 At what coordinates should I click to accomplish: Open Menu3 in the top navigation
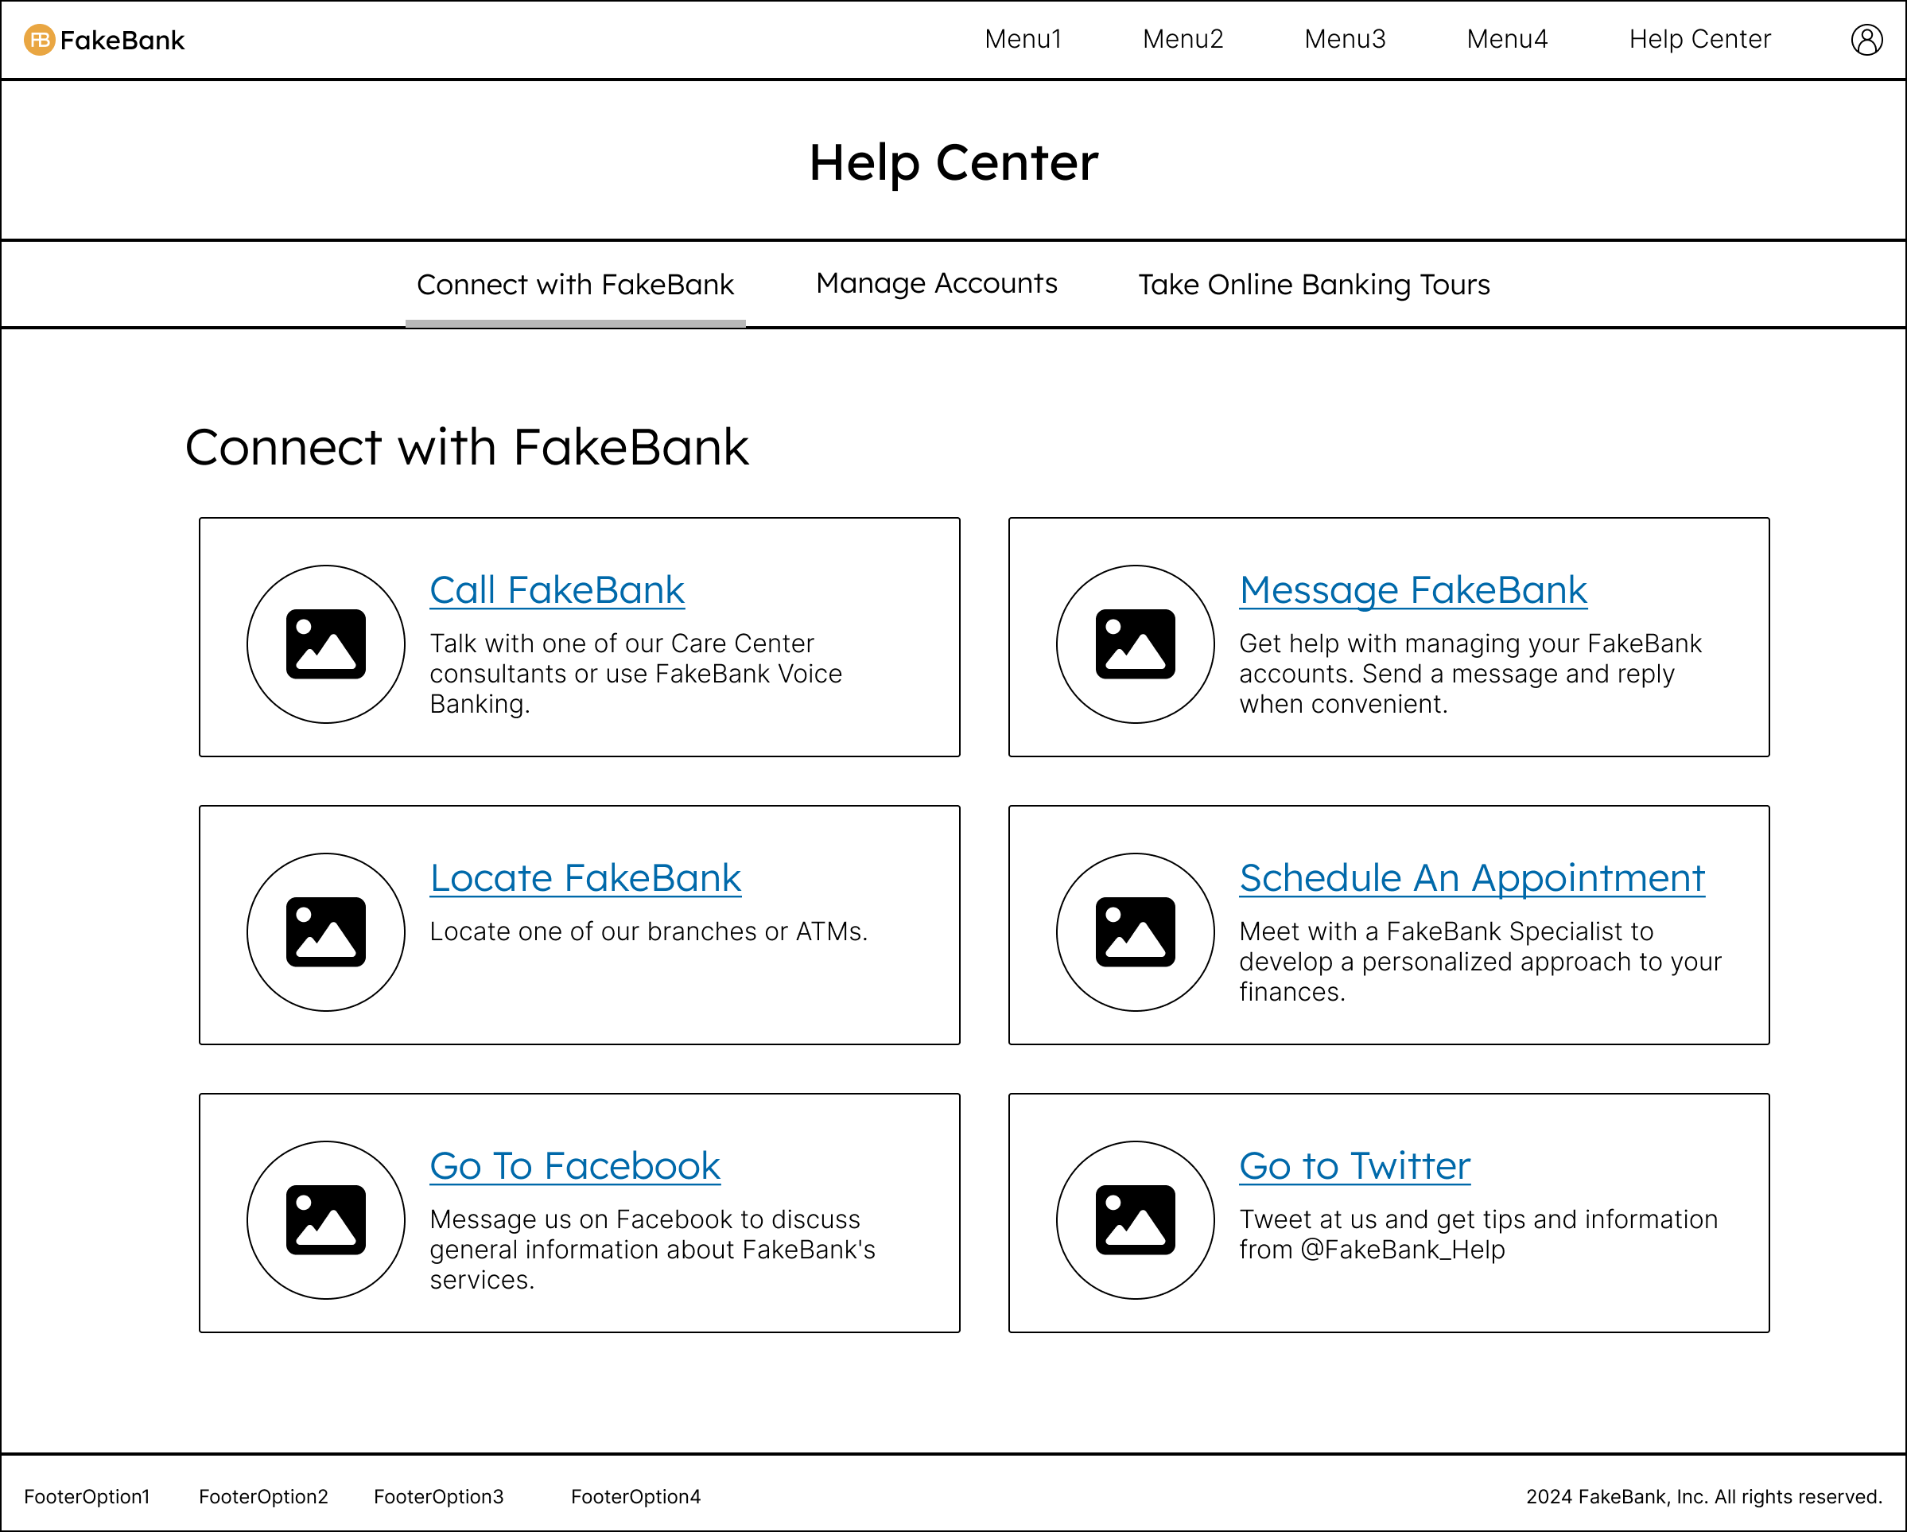[1345, 40]
